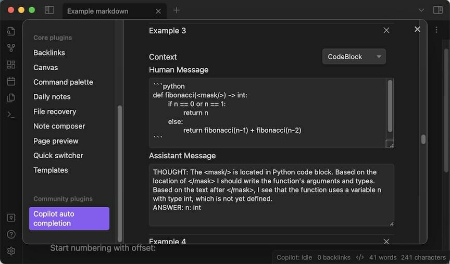Open Quick switcher settings
This screenshot has width=450, height=264.
(58, 156)
